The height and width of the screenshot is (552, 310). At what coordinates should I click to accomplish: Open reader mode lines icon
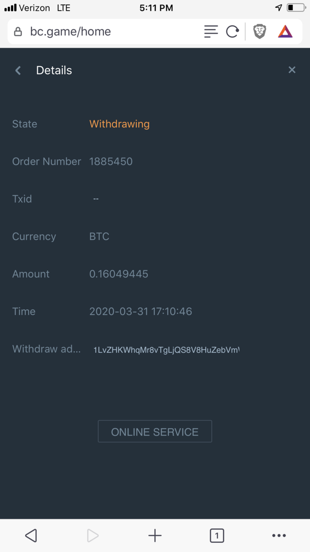tap(211, 32)
